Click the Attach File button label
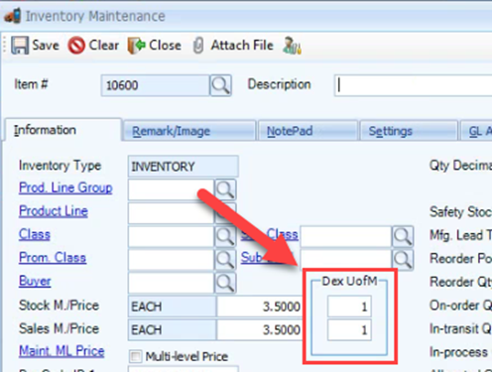The height and width of the screenshot is (372, 492). click(242, 46)
